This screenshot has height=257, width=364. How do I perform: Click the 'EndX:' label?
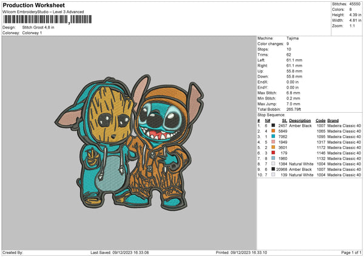point(263,82)
